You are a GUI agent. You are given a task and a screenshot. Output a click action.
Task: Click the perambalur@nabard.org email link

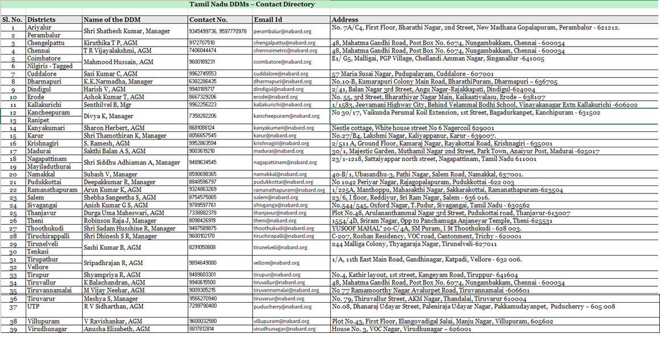pos(276,31)
